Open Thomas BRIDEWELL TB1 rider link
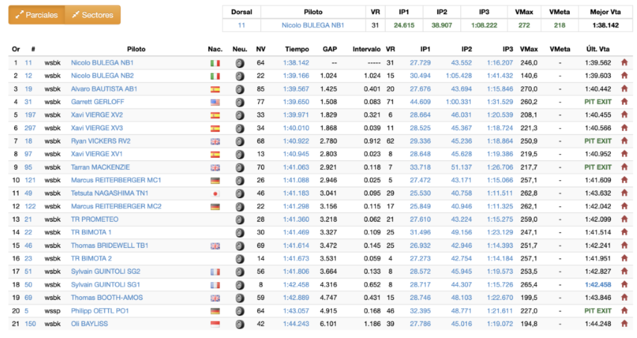 [x=110, y=245]
